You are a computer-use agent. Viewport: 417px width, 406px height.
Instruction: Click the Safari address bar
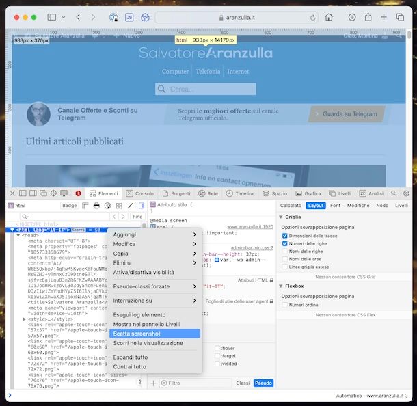click(237, 18)
